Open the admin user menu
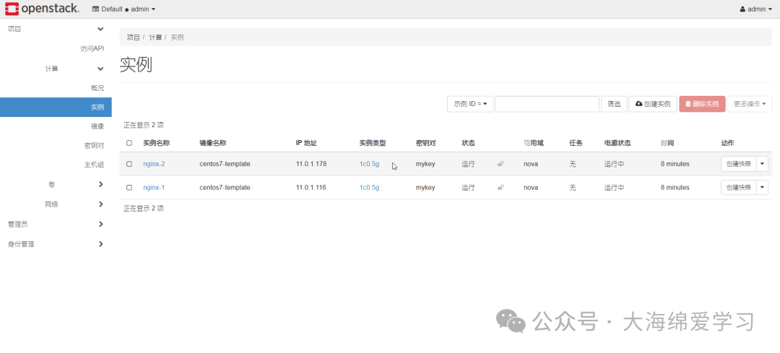Viewport: 780px width, 353px height. pos(757,9)
